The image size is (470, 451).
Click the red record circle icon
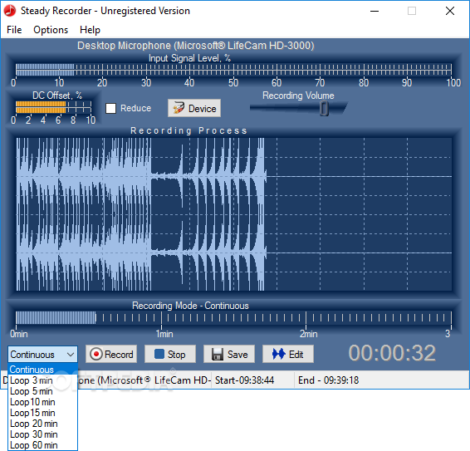(x=96, y=354)
